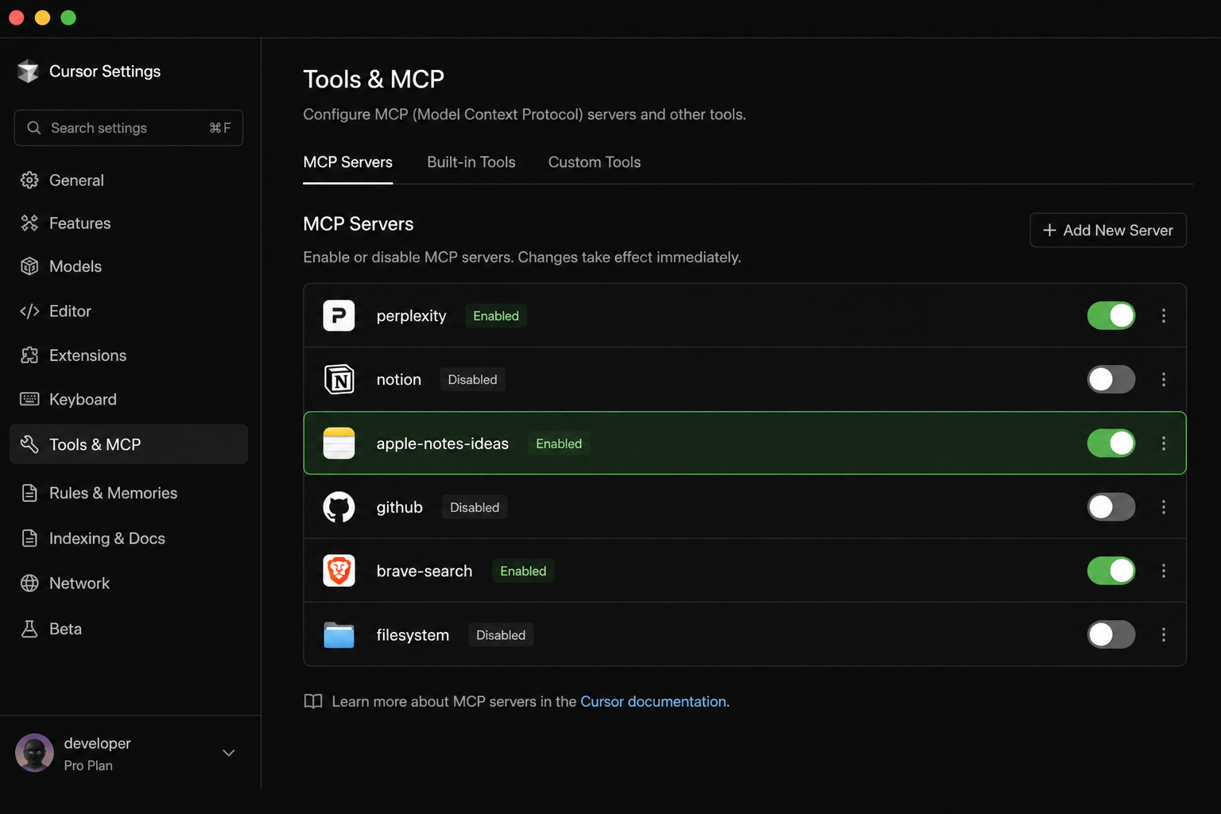The width and height of the screenshot is (1221, 814).
Task: Switch to the Built-in Tools tab
Action: pos(471,162)
